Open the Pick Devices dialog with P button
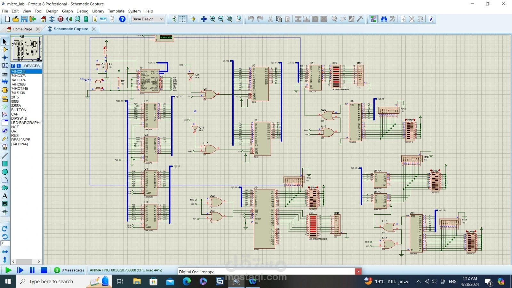This screenshot has height=288, width=512. [x=13, y=66]
